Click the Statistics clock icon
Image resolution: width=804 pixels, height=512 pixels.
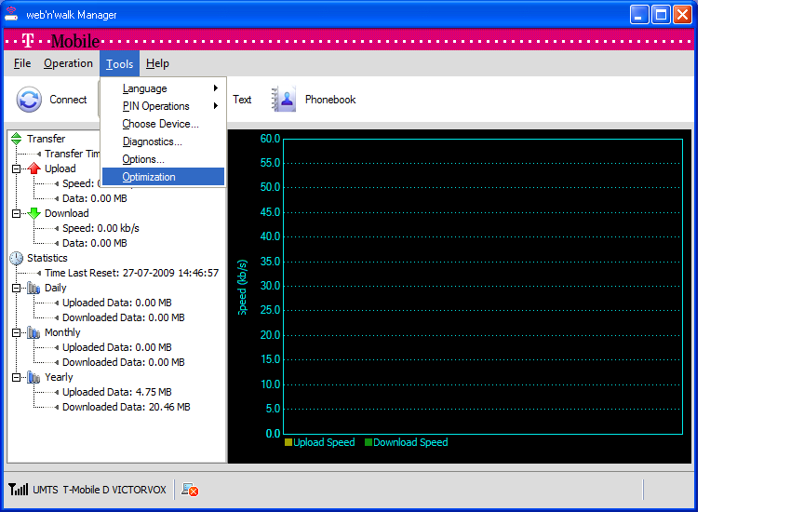(17, 258)
